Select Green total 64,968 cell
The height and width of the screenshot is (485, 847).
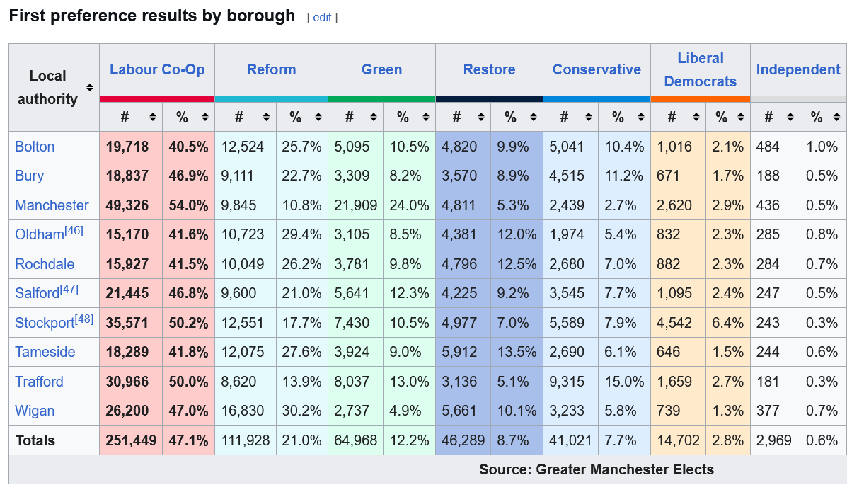(355, 440)
